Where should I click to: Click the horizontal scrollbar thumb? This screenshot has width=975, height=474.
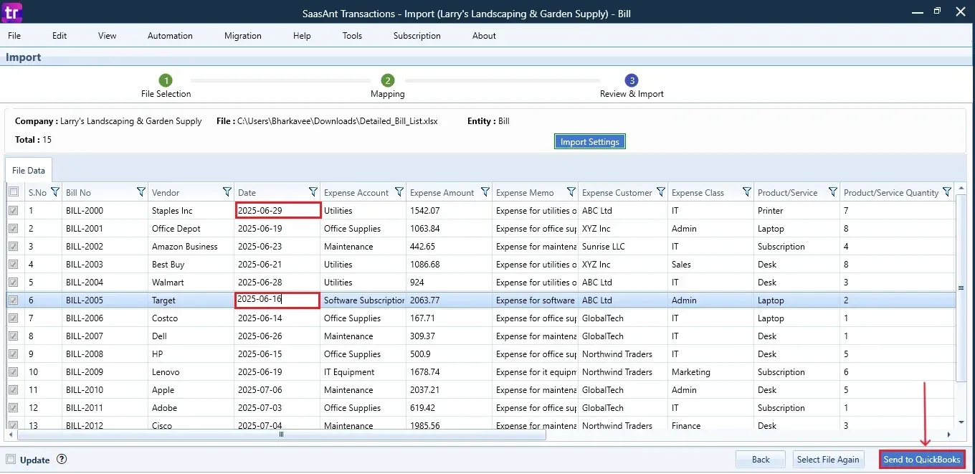(x=282, y=435)
